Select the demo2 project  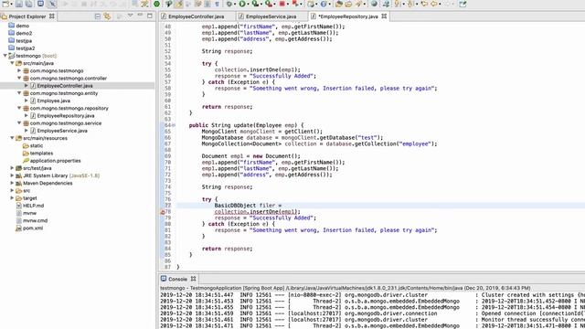click(24, 33)
